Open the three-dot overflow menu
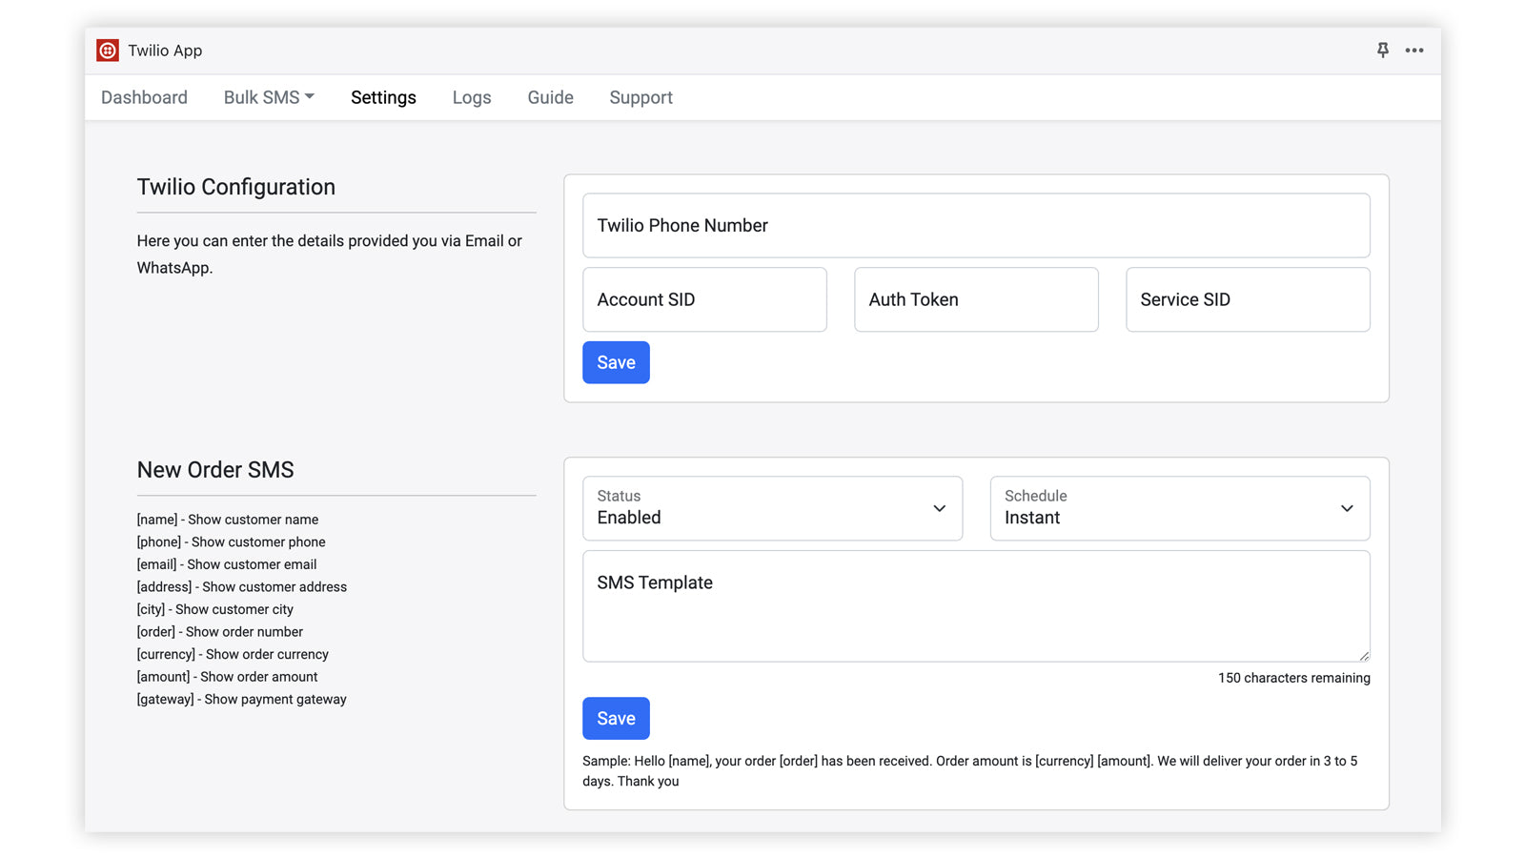Image resolution: width=1525 pixels, height=858 pixels. (1414, 51)
